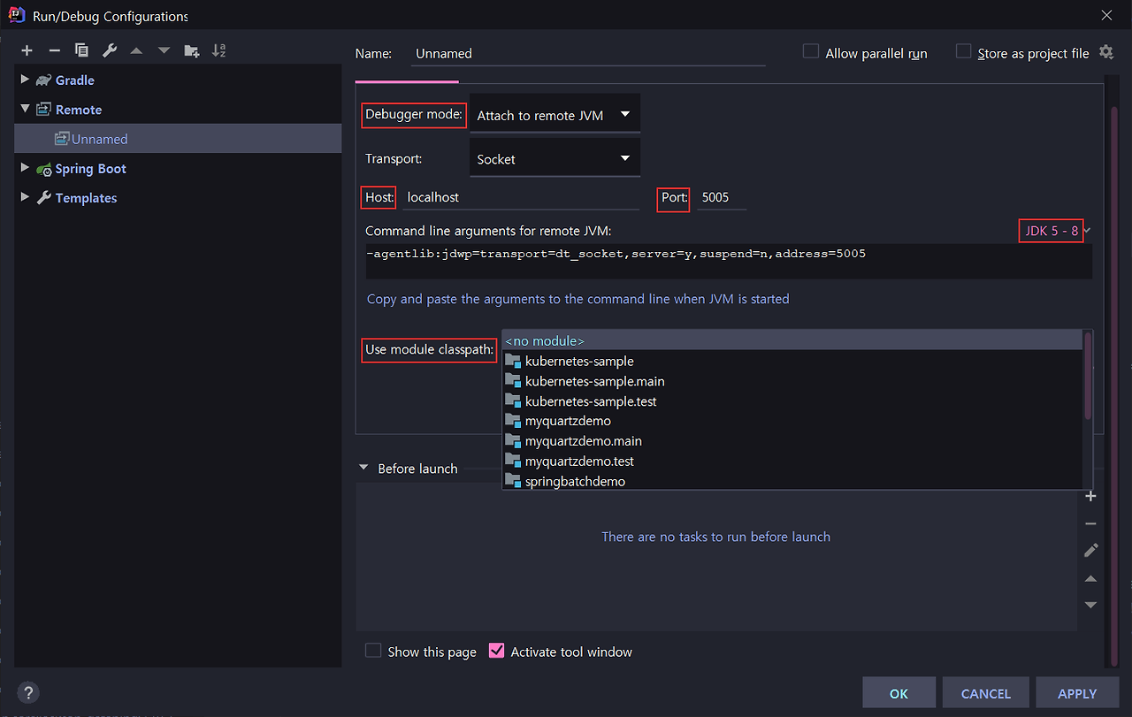Screen dimensions: 1132x717
Task: Uncheck Activate tool window
Action: point(496,650)
